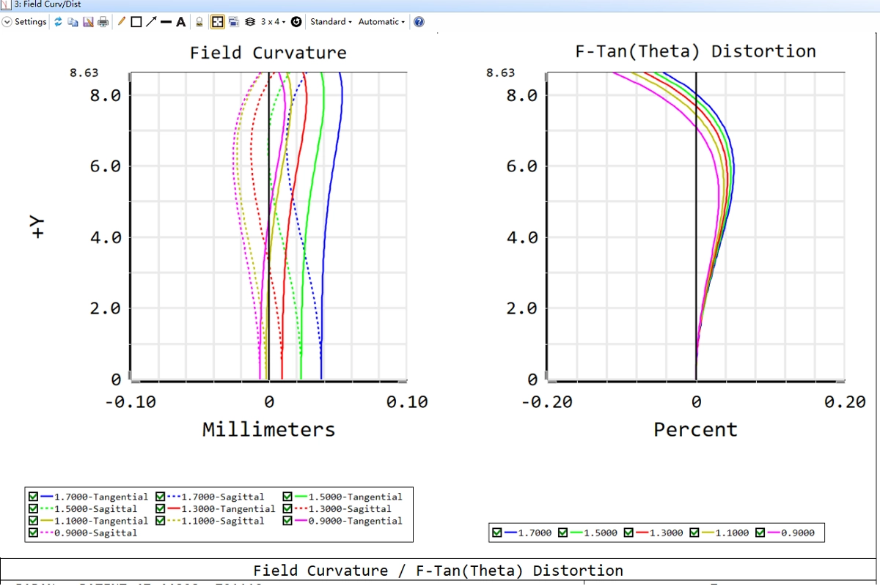
Task: Click the Settings label in the toolbar
Action: click(31, 22)
